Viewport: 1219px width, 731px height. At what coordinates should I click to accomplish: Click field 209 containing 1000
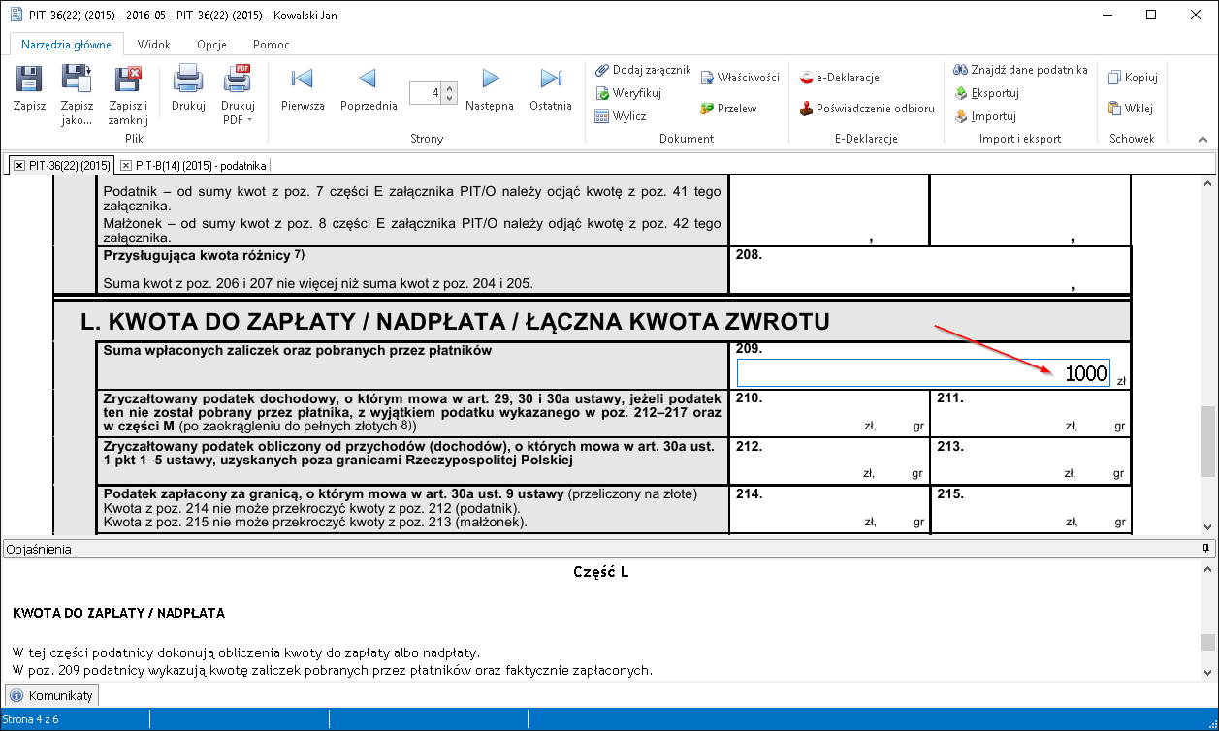[923, 374]
